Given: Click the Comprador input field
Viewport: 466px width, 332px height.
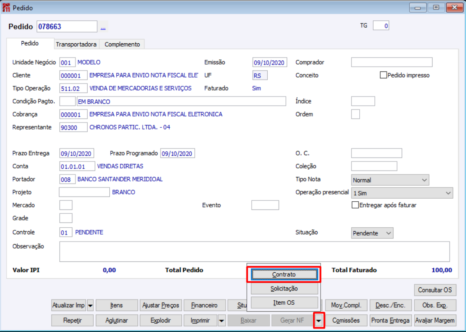Looking at the screenshot, I should coord(392,62).
